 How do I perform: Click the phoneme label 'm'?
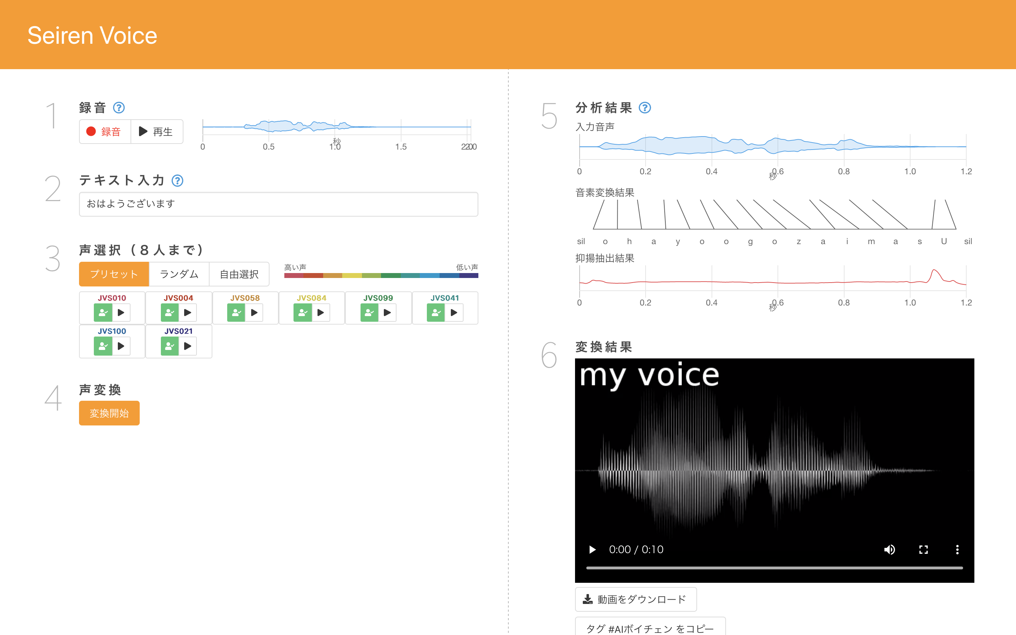pos(871,242)
